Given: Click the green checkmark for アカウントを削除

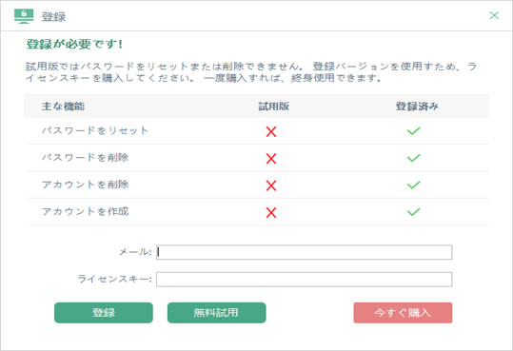Looking at the screenshot, I should tap(413, 185).
